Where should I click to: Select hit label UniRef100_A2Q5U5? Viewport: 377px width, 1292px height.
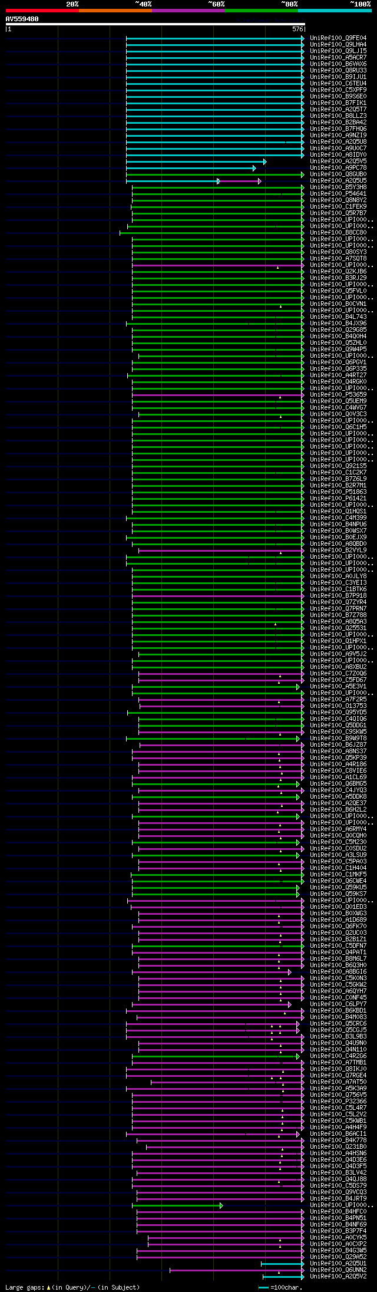(338, 181)
